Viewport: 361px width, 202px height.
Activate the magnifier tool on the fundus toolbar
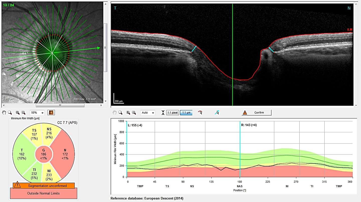[x=10, y=113]
